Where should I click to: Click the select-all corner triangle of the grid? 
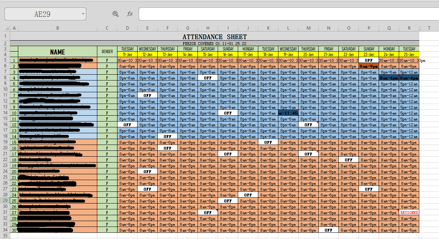point(6,28)
